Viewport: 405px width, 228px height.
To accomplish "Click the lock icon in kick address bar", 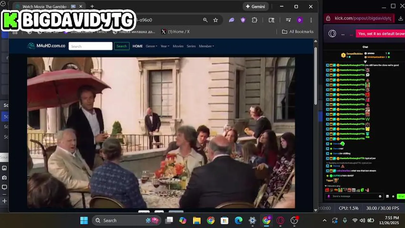I will (x=329, y=18).
